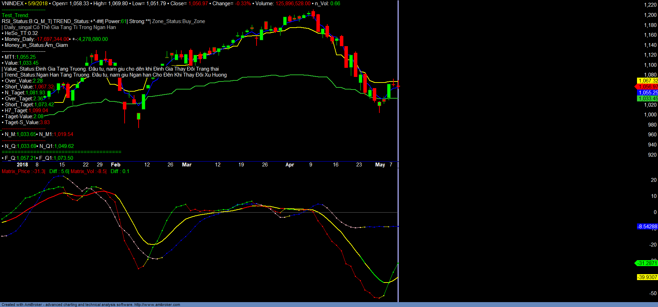Click the blue 1,055.25 price label
The width and height of the screenshot is (658, 307).
coord(648,93)
